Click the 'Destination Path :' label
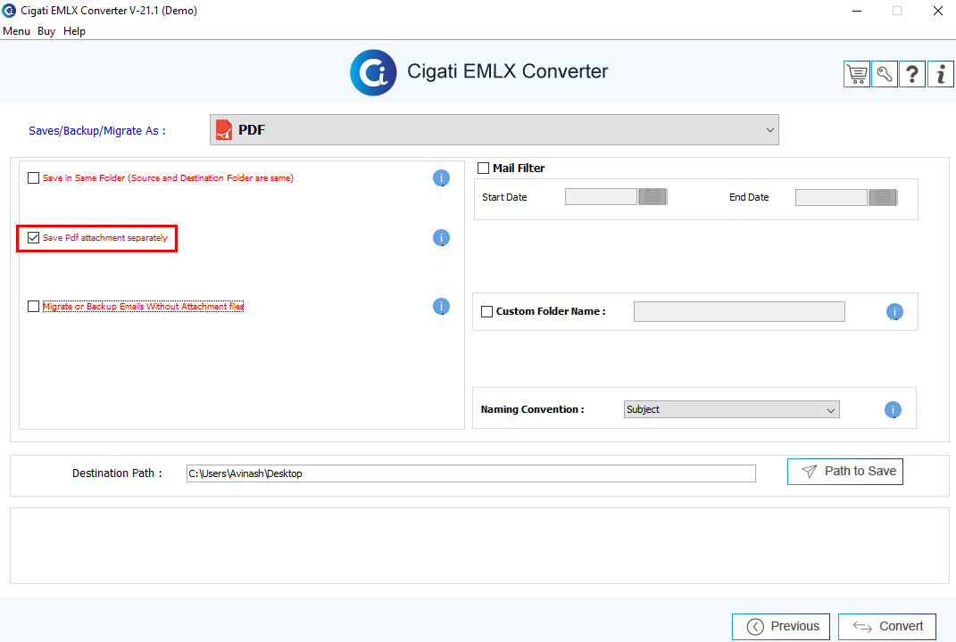956x642 pixels. 117,473
